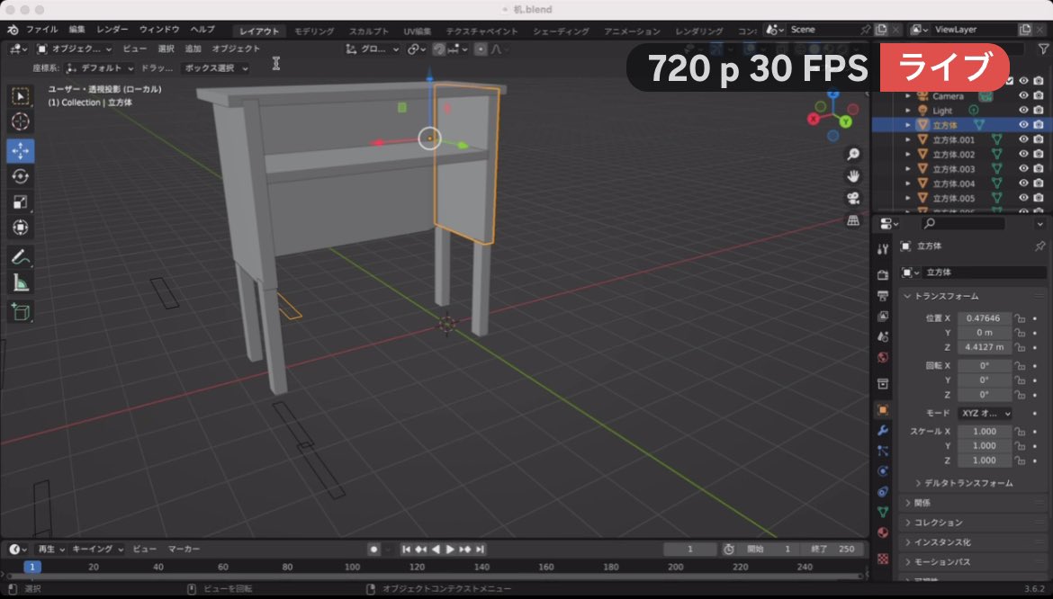Open the Render properties tab
The image size is (1053, 599).
[882, 275]
